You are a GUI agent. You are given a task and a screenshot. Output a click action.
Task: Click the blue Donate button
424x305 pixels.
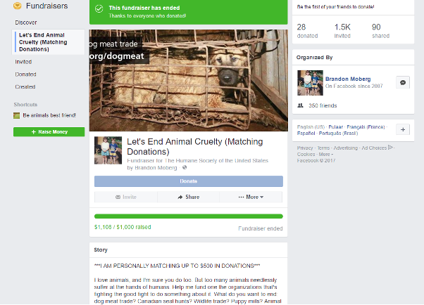[189, 181]
